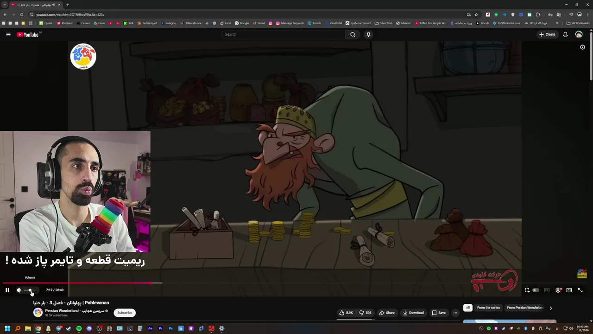Open Steam from the taskbar
Screen dimensions: 593x334
[x=69, y=328]
